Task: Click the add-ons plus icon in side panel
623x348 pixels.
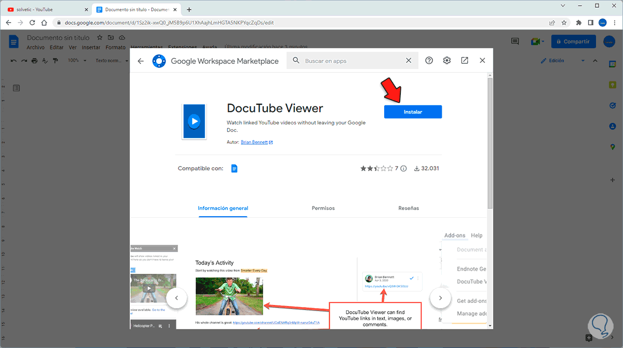Action: [x=612, y=180]
